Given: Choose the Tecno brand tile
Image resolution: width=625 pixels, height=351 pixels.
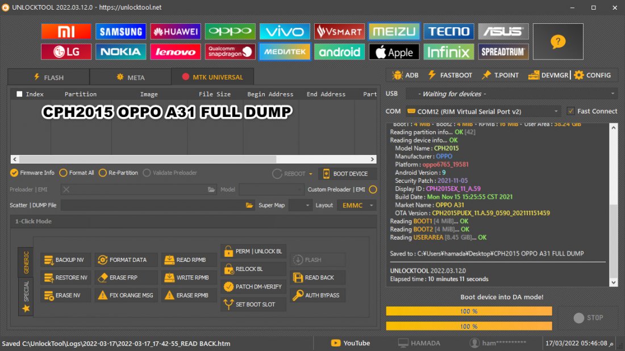Looking at the screenshot, I should 448,31.
